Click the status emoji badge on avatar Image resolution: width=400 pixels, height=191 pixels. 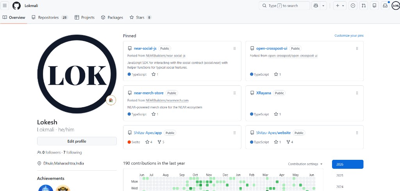(111, 100)
